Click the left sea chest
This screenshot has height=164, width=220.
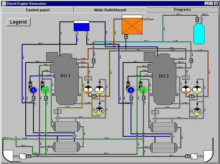[x=8, y=156]
